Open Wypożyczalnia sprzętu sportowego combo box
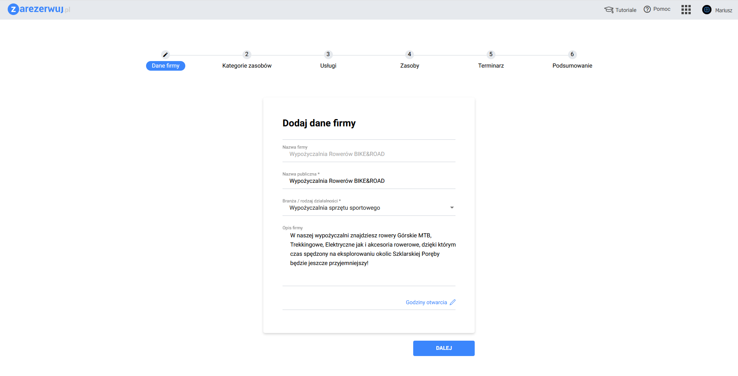 (365, 208)
